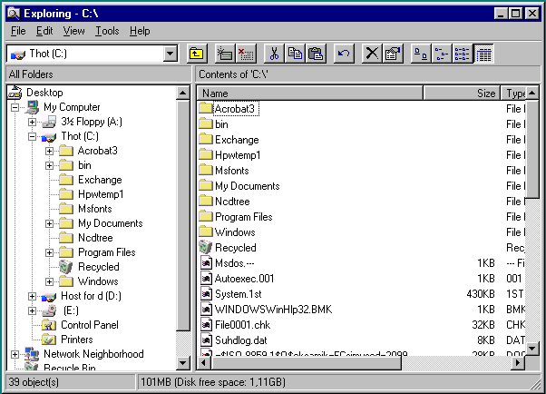546x394 pixels.
Task: Click the folder tree scroll-down arrow
Action: (183, 363)
